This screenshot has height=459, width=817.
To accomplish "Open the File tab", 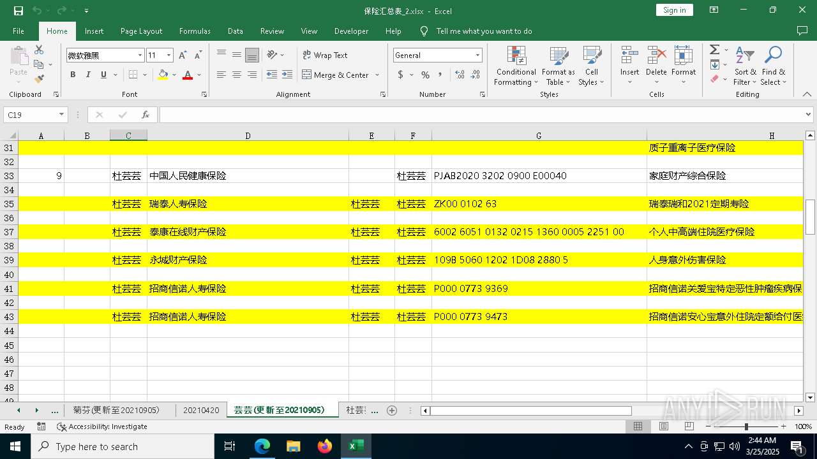I will pyautogui.click(x=19, y=31).
